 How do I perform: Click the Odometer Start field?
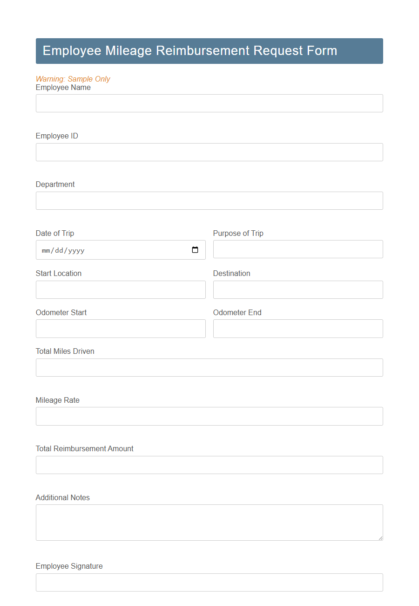(x=121, y=329)
